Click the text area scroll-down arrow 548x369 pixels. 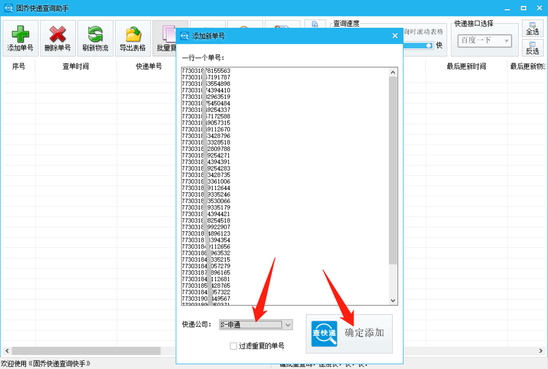[393, 300]
